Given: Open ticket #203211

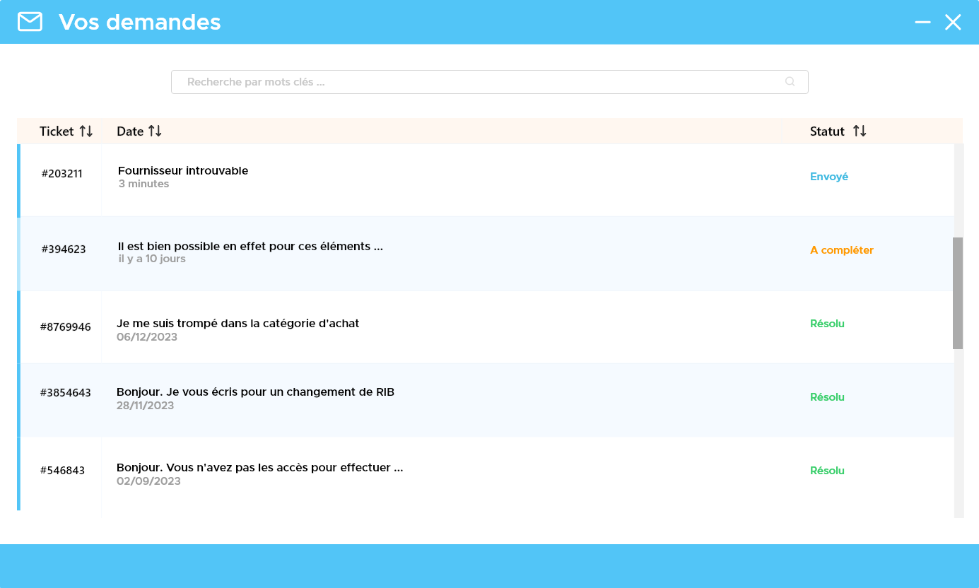Looking at the screenshot, I should [x=61, y=174].
